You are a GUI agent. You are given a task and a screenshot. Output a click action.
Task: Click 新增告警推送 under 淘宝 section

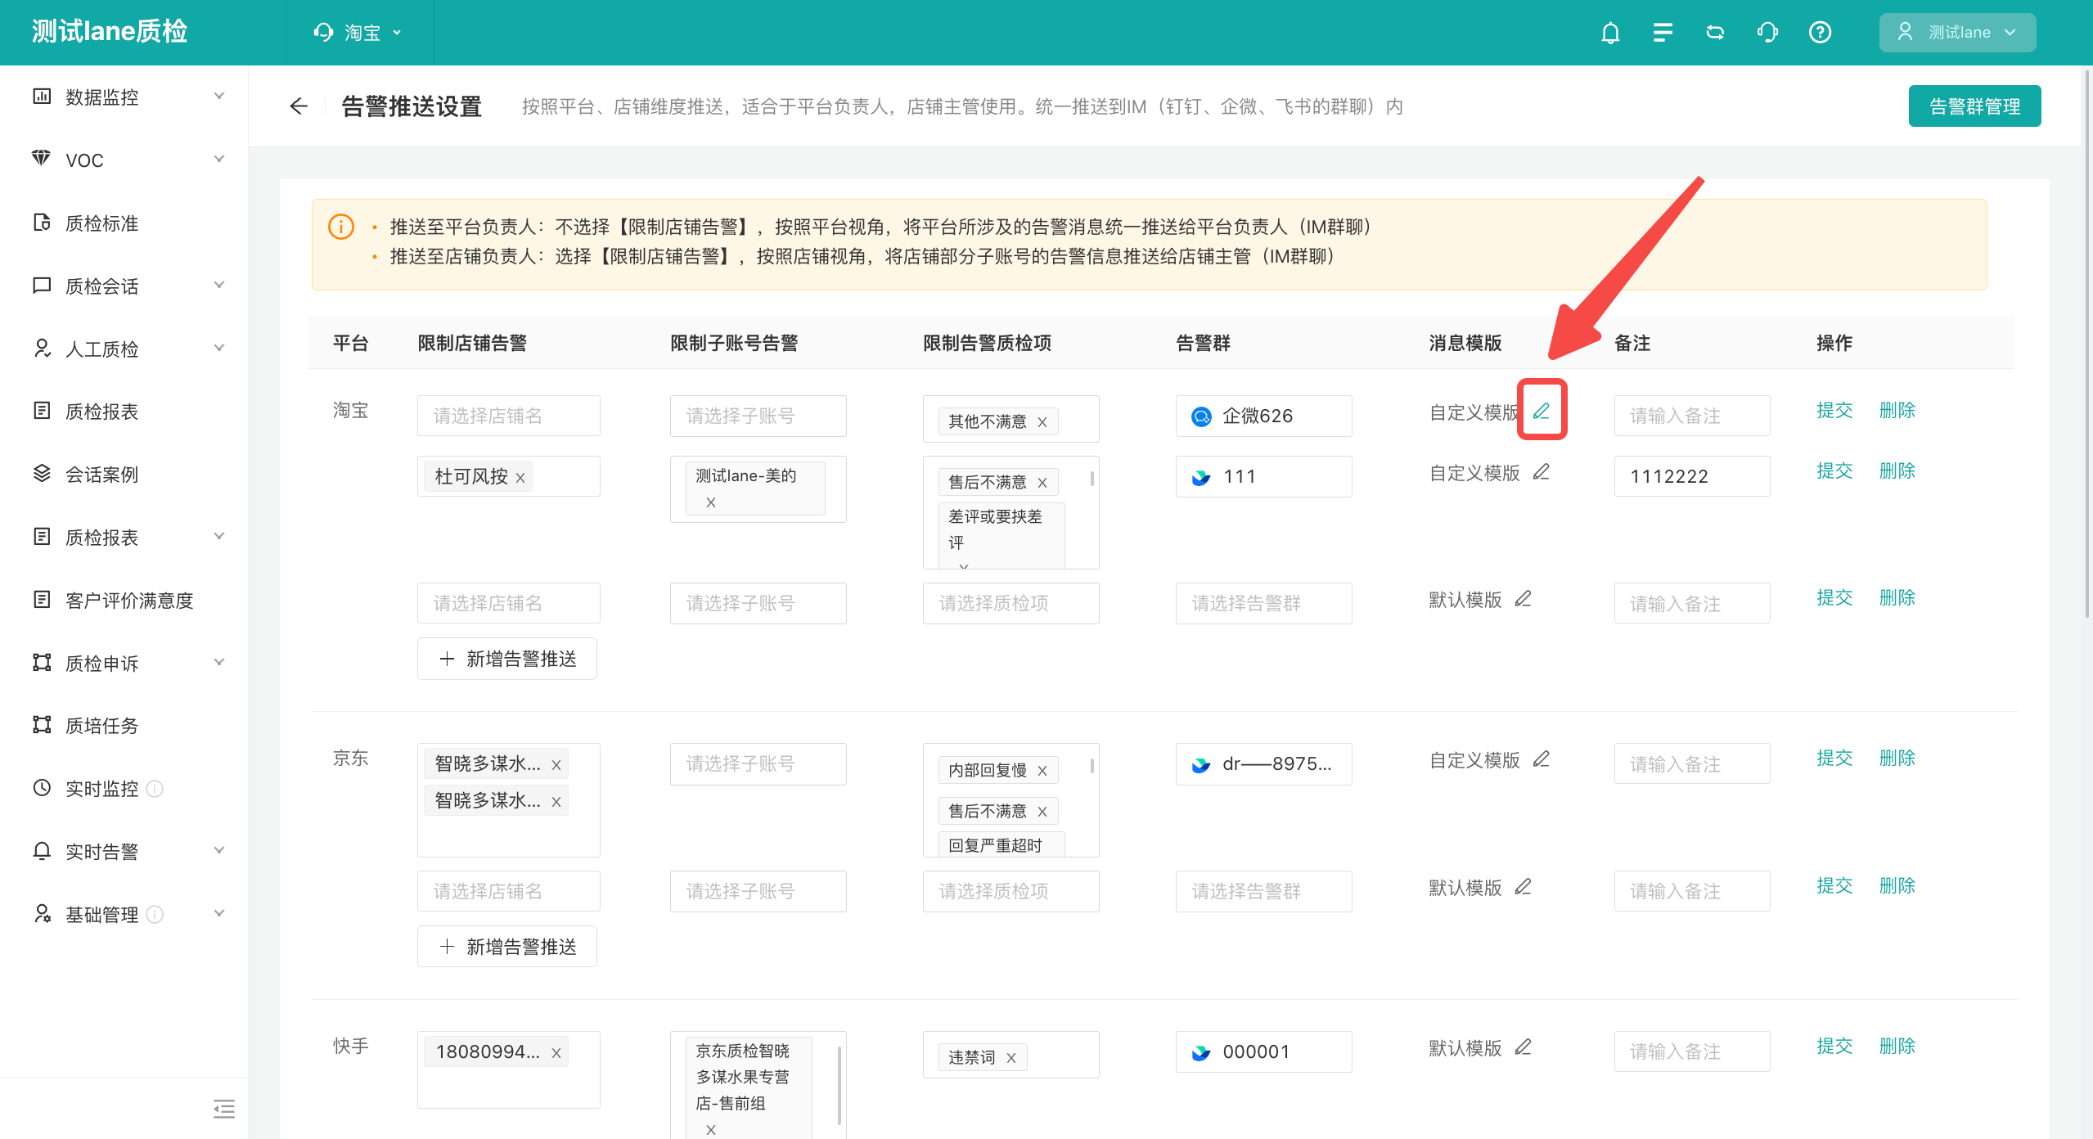[507, 659]
